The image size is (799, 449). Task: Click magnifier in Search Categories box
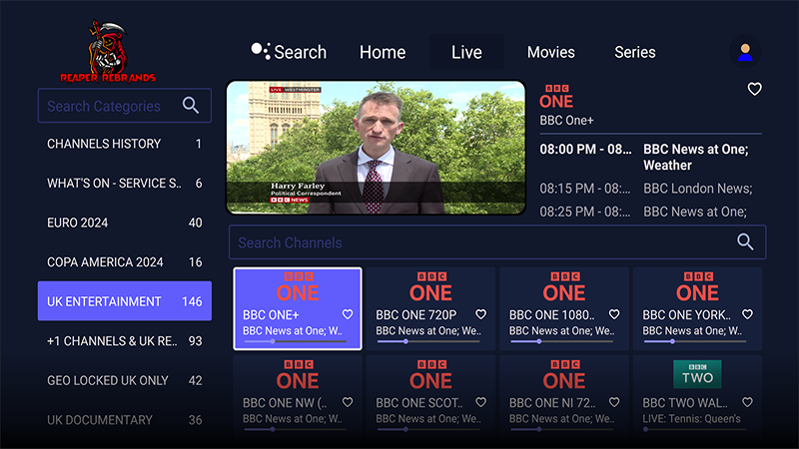coord(191,106)
